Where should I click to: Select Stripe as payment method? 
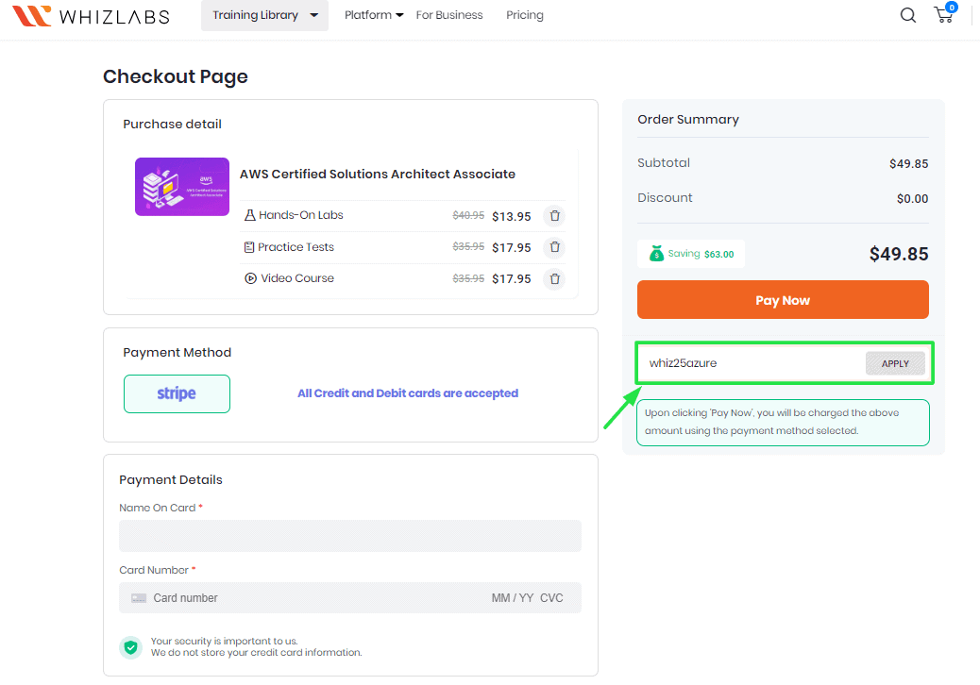(177, 393)
